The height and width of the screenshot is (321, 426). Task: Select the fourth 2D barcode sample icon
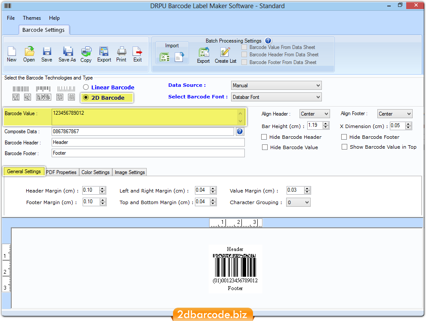pyautogui.click(x=60, y=97)
